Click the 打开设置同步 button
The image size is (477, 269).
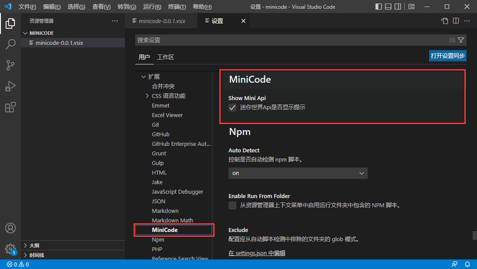coord(447,56)
